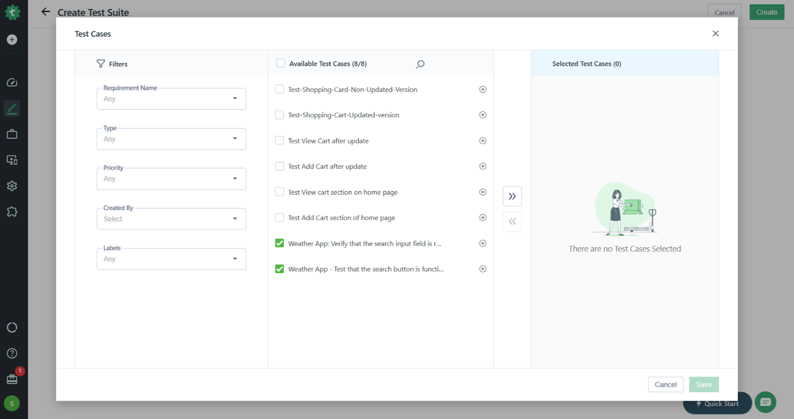Viewport: 794px width, 419px height.
Task: Open the search icon above Available Test Cases
Action: [420, 64]
